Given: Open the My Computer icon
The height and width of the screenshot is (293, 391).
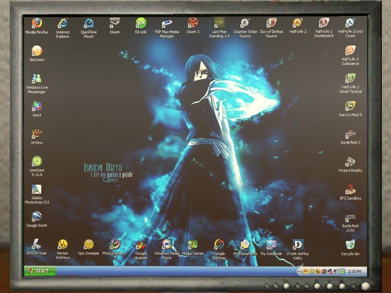Looking at the screenshot, I should (271, 244).
